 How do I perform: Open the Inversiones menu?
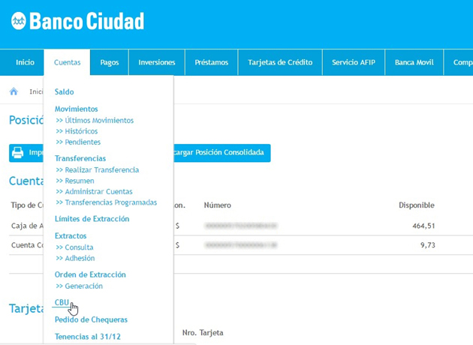156,63
